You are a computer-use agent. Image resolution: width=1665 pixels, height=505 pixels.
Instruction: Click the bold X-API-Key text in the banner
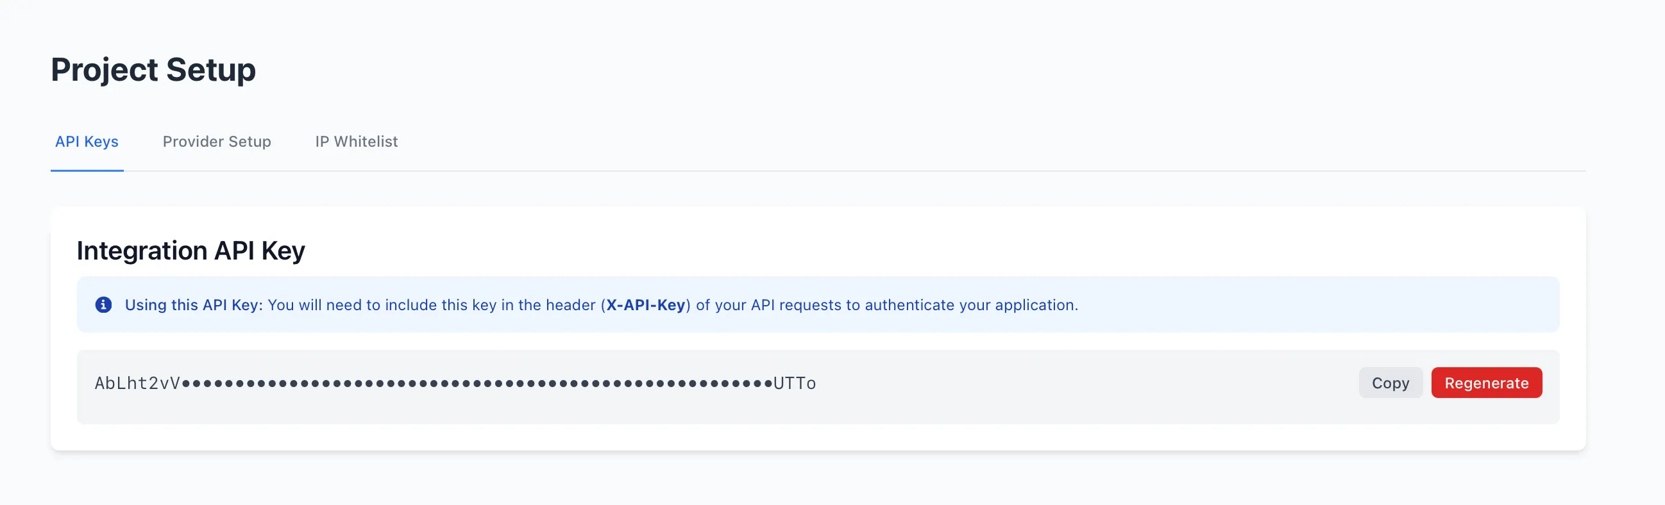[x=645, y=304]
